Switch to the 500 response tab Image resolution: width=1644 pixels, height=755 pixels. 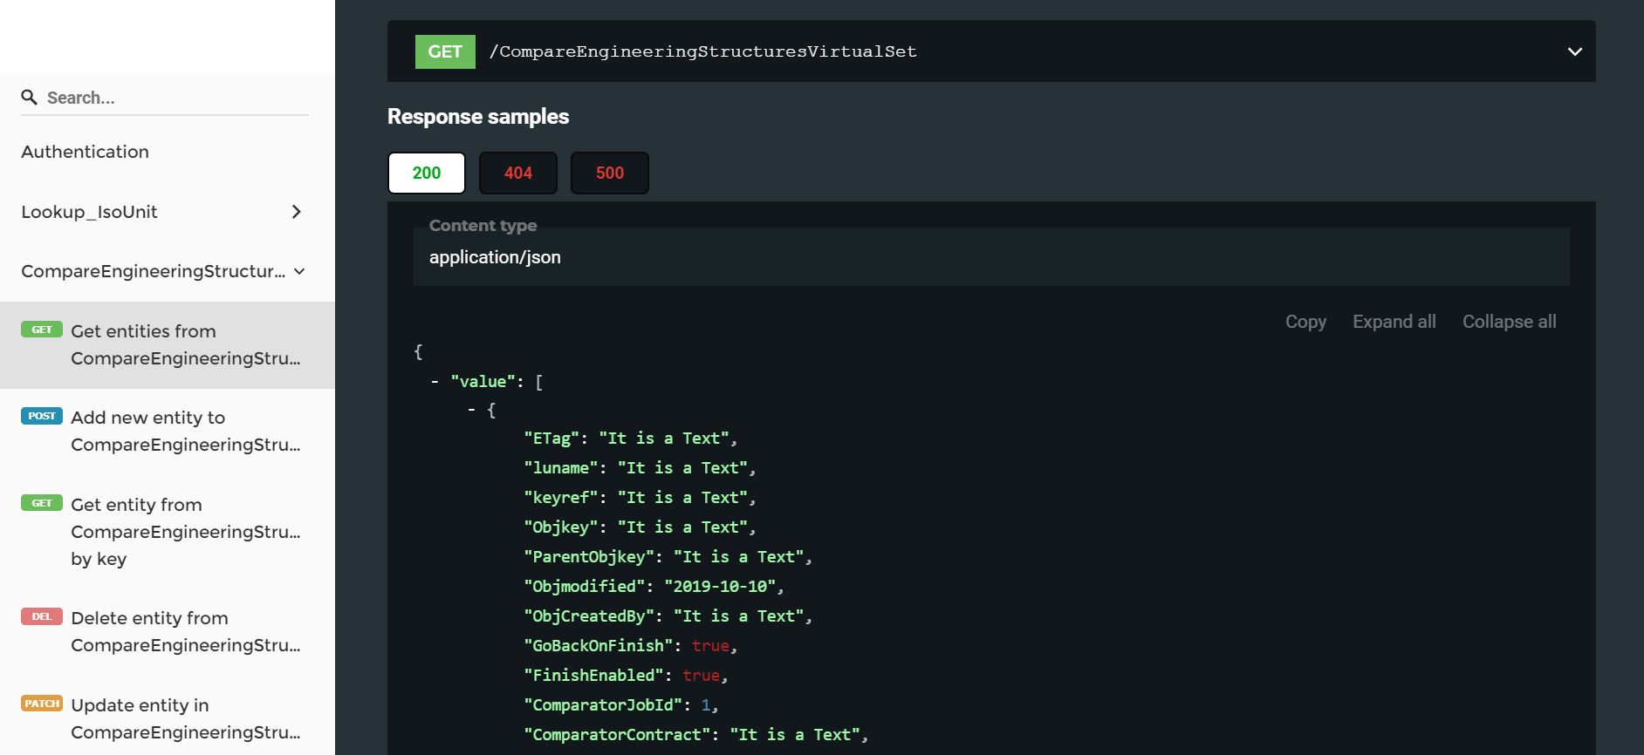pos(610,173)
